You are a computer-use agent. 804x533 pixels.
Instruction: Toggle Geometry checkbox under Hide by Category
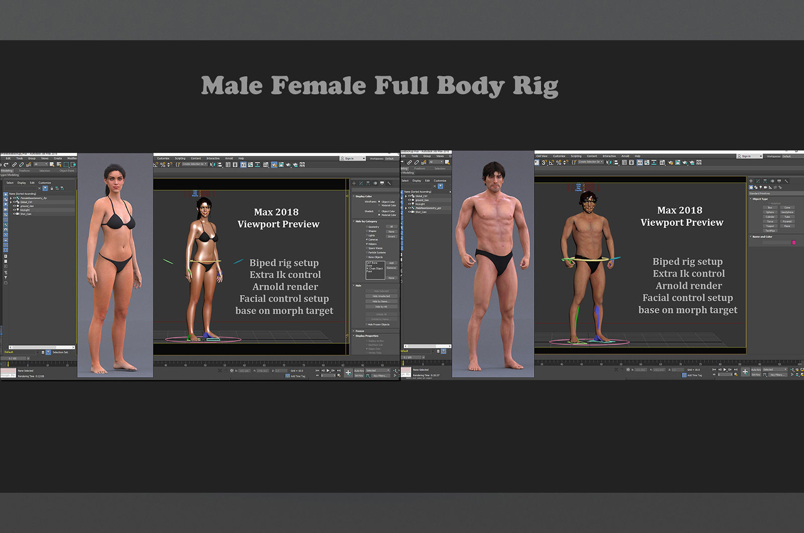[367, 227]
